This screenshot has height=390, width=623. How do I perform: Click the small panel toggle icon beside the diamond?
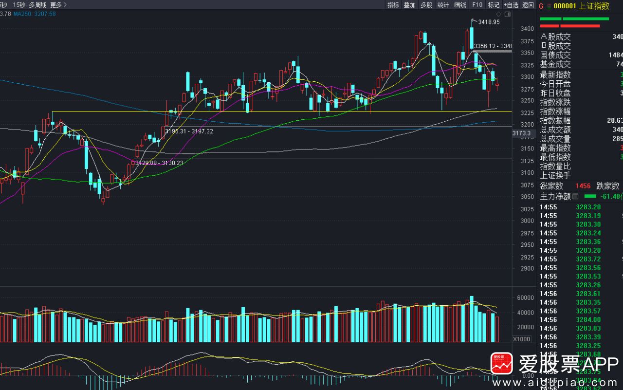(x=507, y=14)
